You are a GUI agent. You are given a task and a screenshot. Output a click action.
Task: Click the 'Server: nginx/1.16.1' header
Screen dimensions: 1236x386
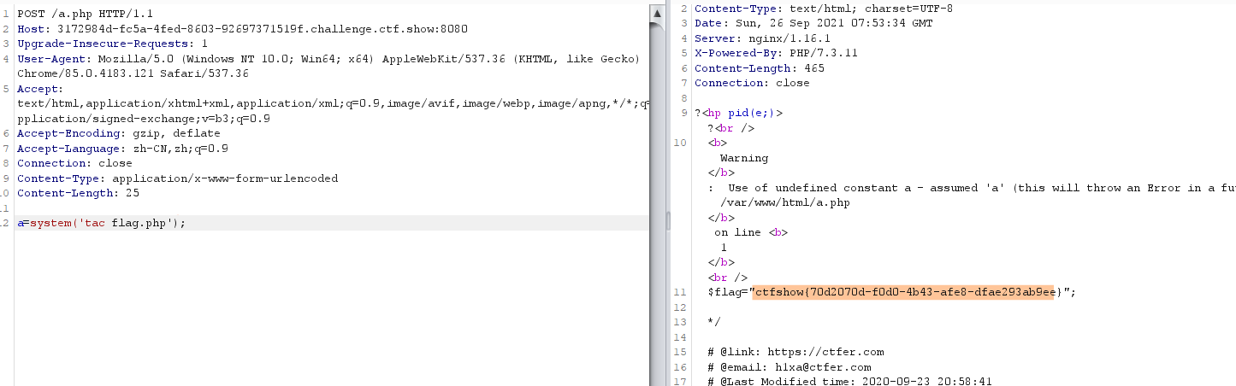click(x=762, y=38)
